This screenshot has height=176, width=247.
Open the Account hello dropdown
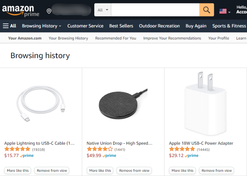pyautogui.click(x=241, y=10)
